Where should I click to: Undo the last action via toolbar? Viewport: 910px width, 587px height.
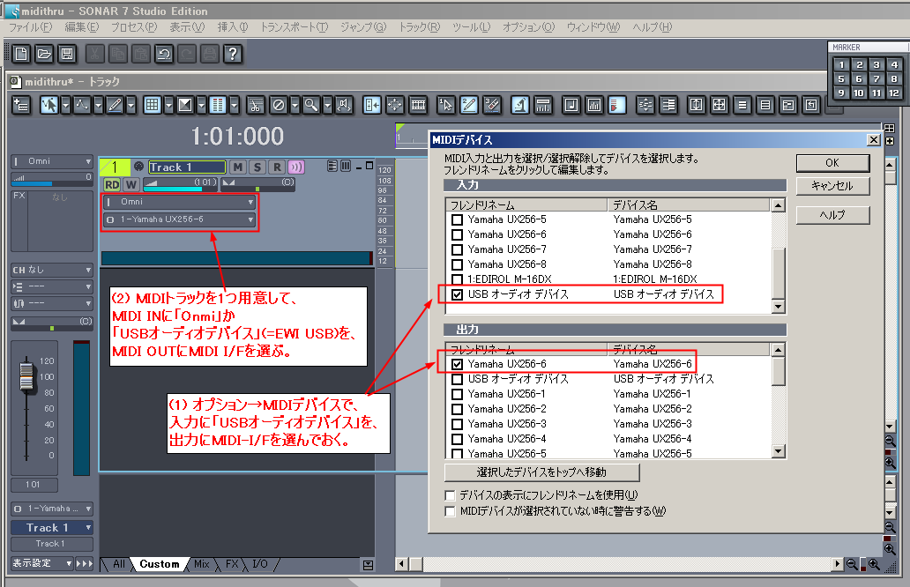[164, 54]
